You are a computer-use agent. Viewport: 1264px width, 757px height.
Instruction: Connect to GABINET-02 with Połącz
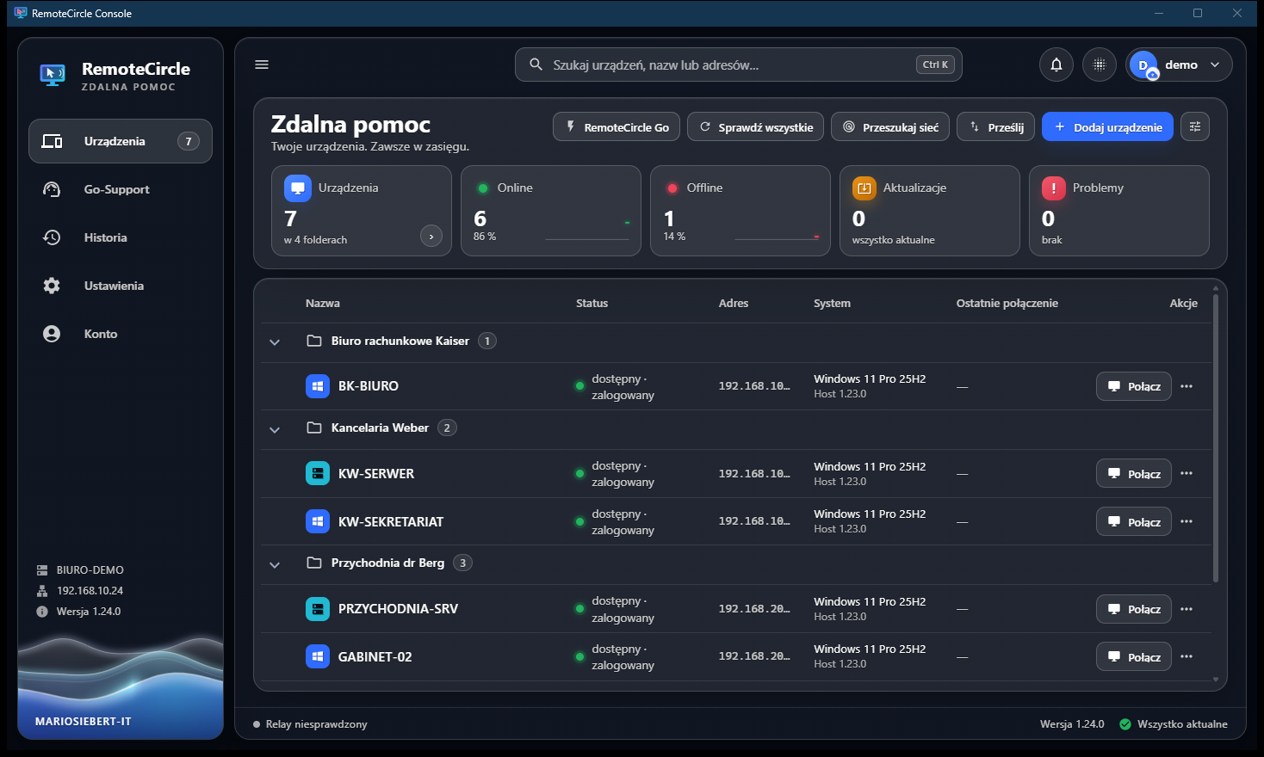tap(1133, 656)
